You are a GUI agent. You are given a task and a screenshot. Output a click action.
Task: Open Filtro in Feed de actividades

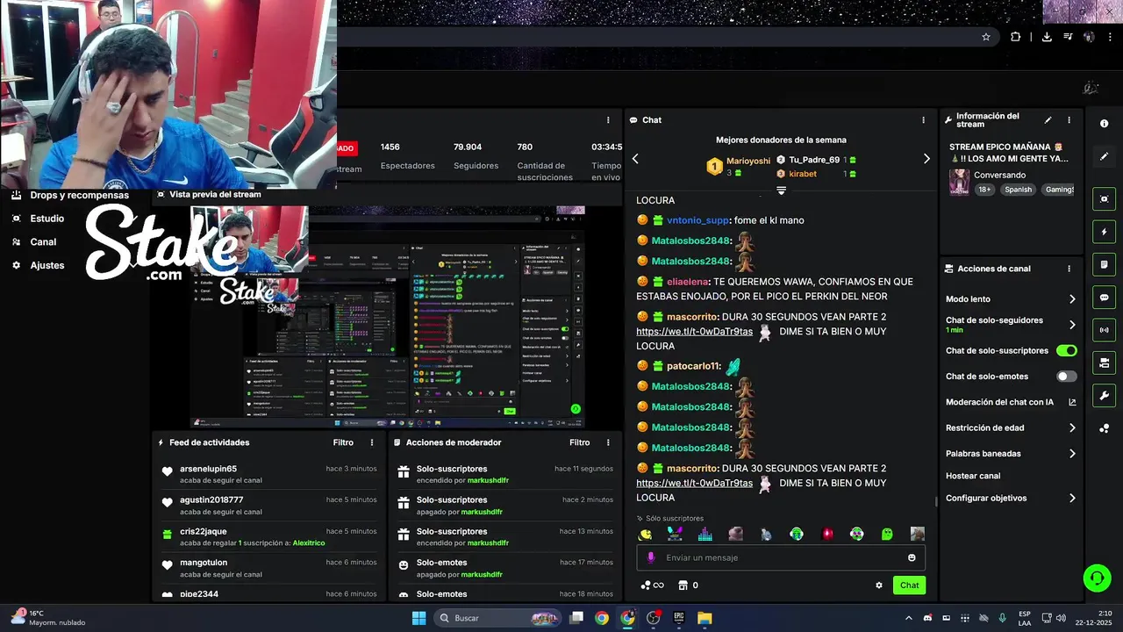click(x=343, y=442)
